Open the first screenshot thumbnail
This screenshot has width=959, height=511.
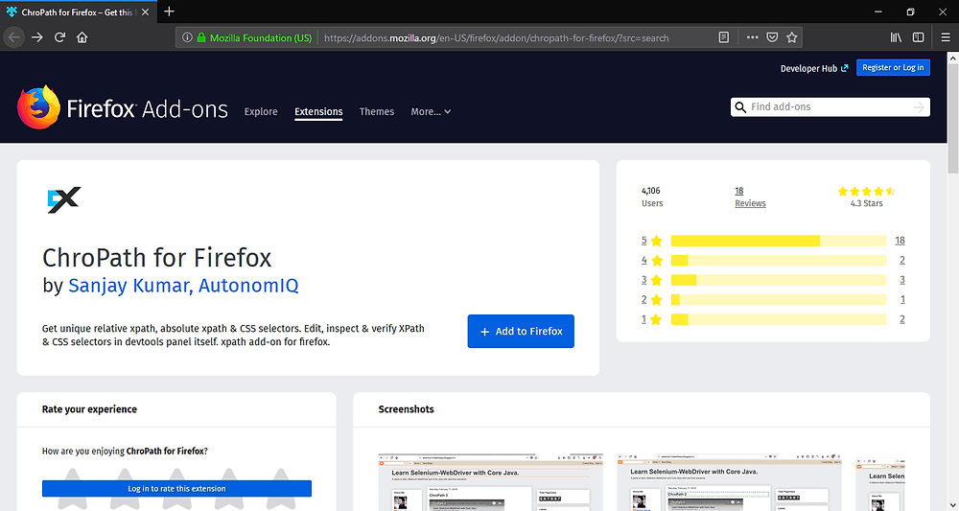[x=490, y=482]
